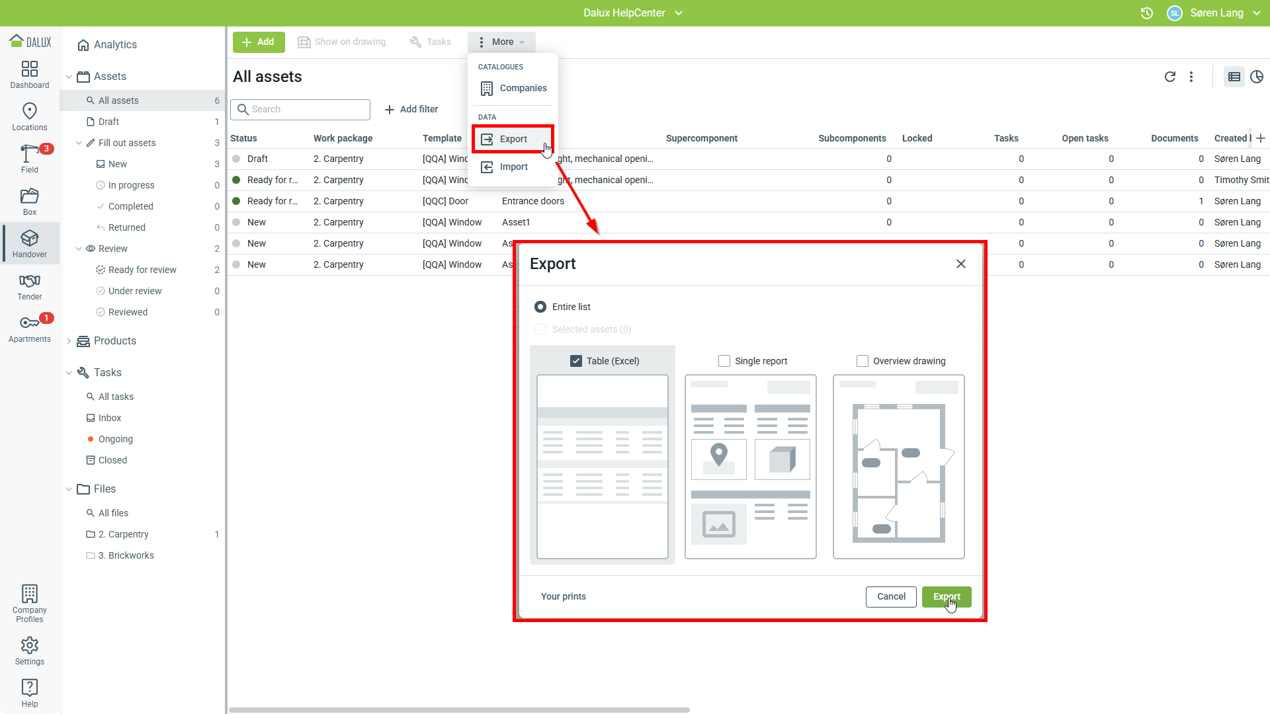1270x714 pixels.
Task: Click the green Add button
Action: click(x=259, y=42)
